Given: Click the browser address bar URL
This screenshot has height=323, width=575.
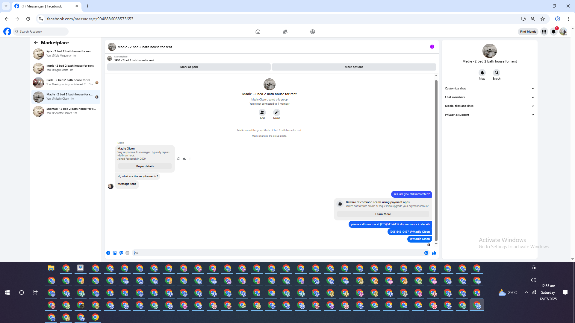Looking at the screenshot, I should pyautogui.click(x=90, y=19).
